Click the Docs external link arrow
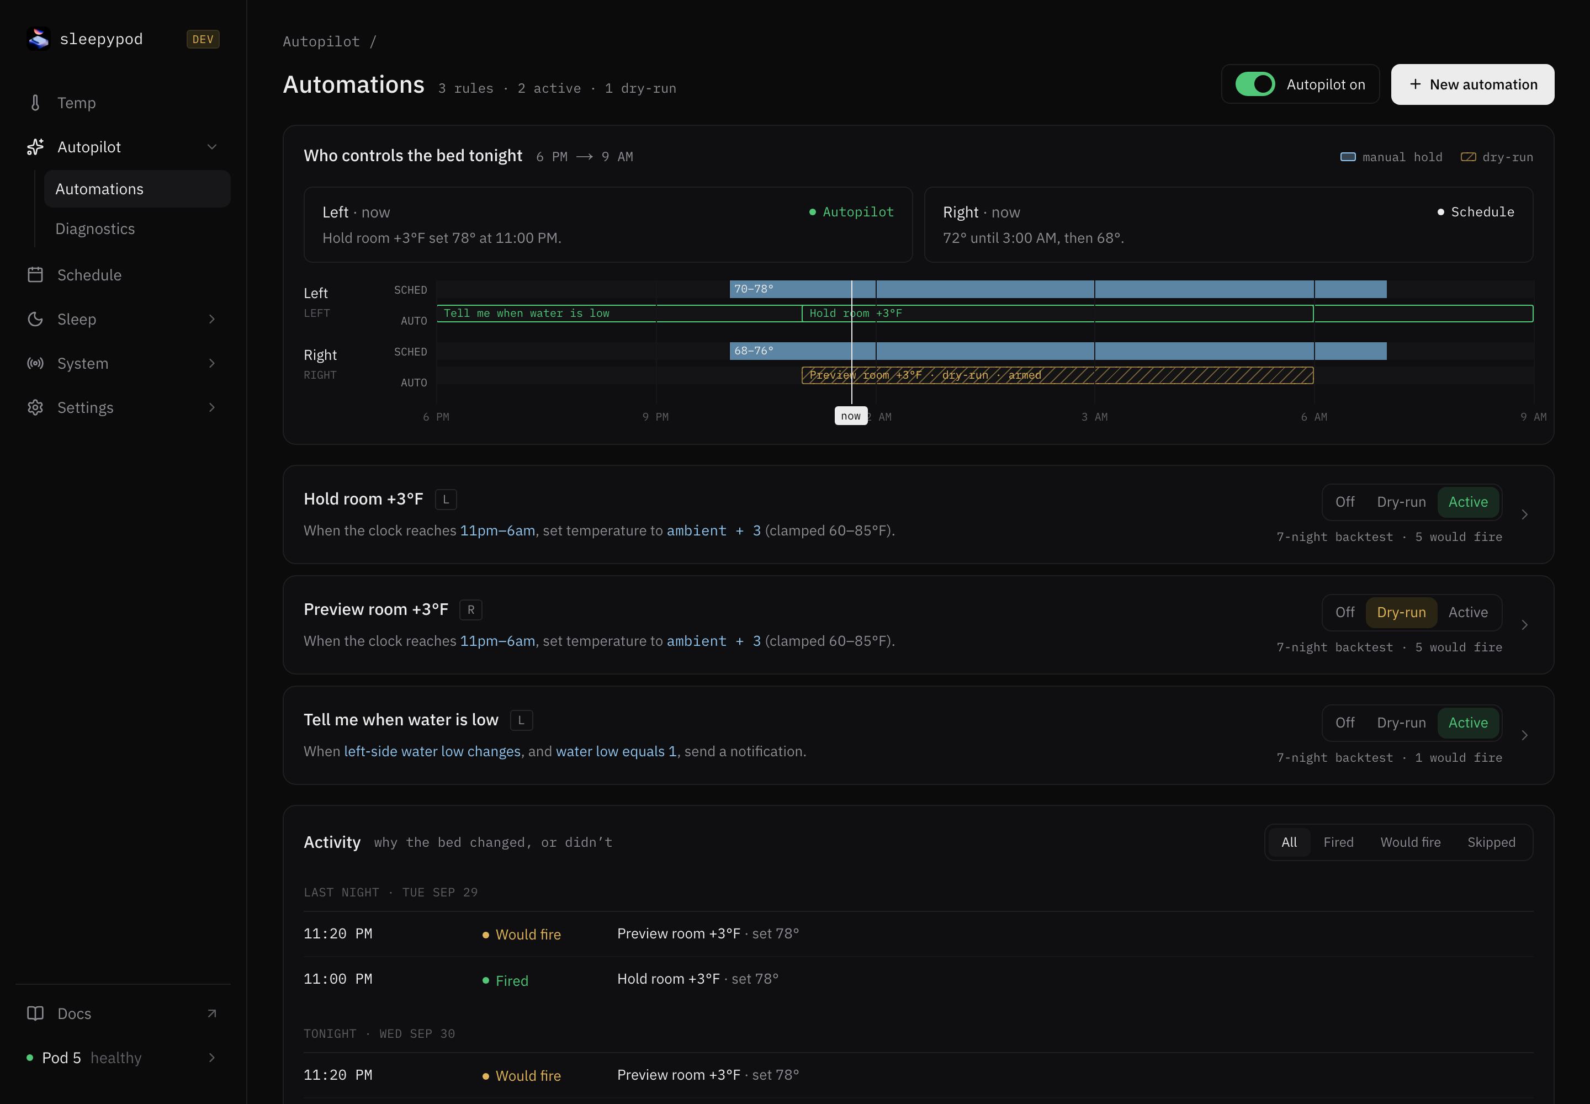Screen dimensions: 1590x1104 pos(211,1013)
